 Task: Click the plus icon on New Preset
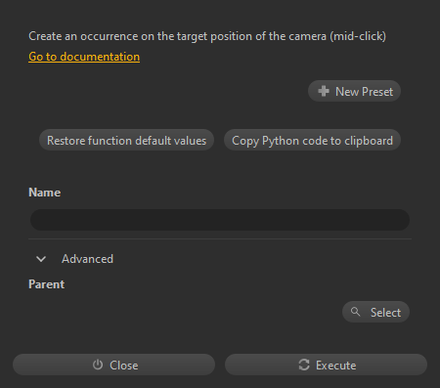[x=324, y=91]
